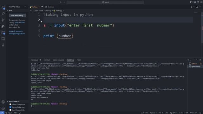The image size is (203, 114).
Task: Close the terminal panel
Action: click(200, 60)
